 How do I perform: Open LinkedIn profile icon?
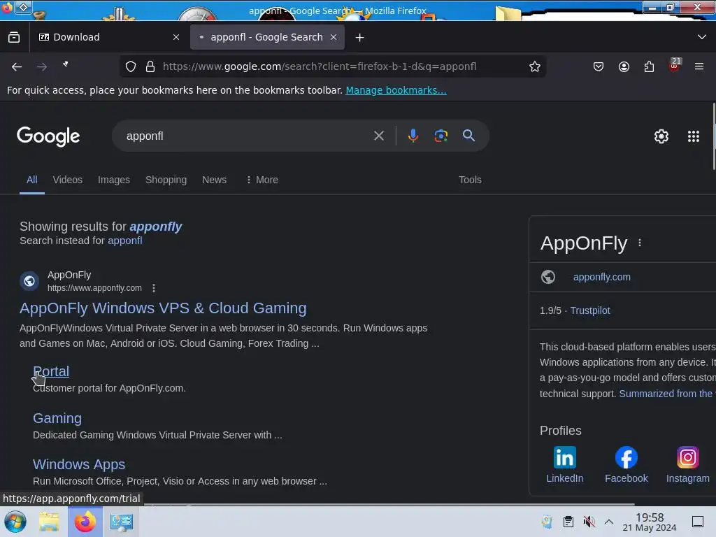564,457
